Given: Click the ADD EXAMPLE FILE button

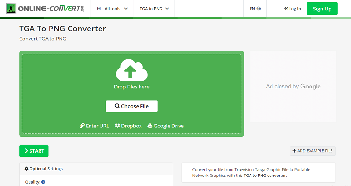Looking at the screenshot, I should pos(312,151).
